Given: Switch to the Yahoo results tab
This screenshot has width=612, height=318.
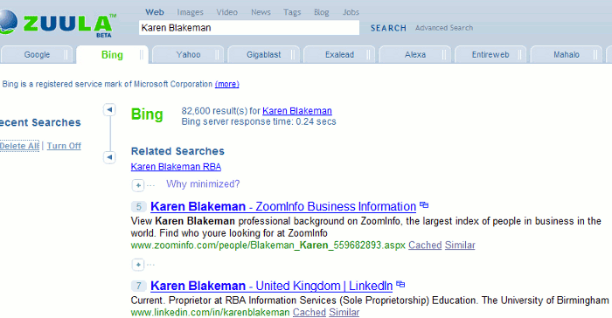Looking at the screenshot, I should [188, 55].
